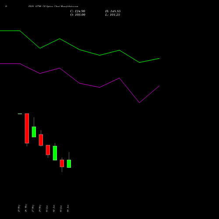This screenshot has height=219, width=219.
Task: Select the 03 Jun date label
Action: coord(61,208)
